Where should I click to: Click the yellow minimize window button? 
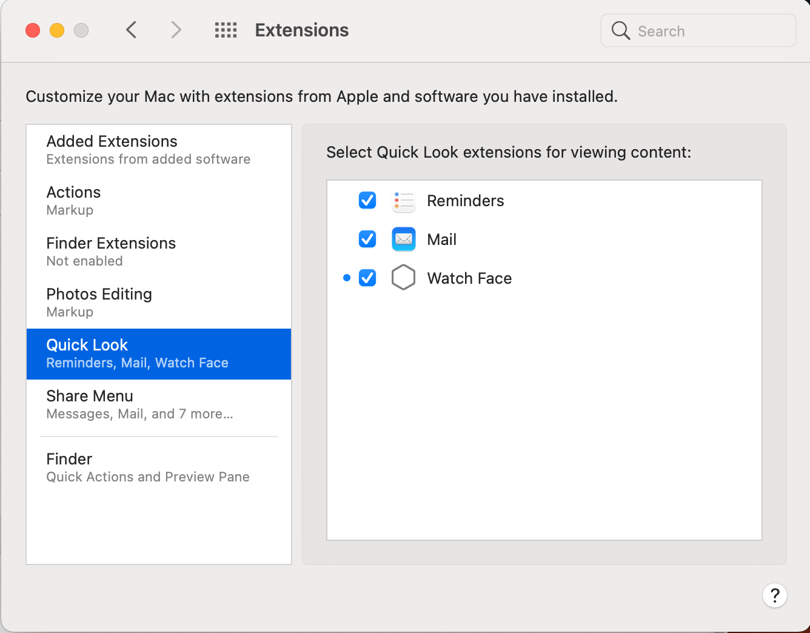pyautogui.click(x=57, y=30)
